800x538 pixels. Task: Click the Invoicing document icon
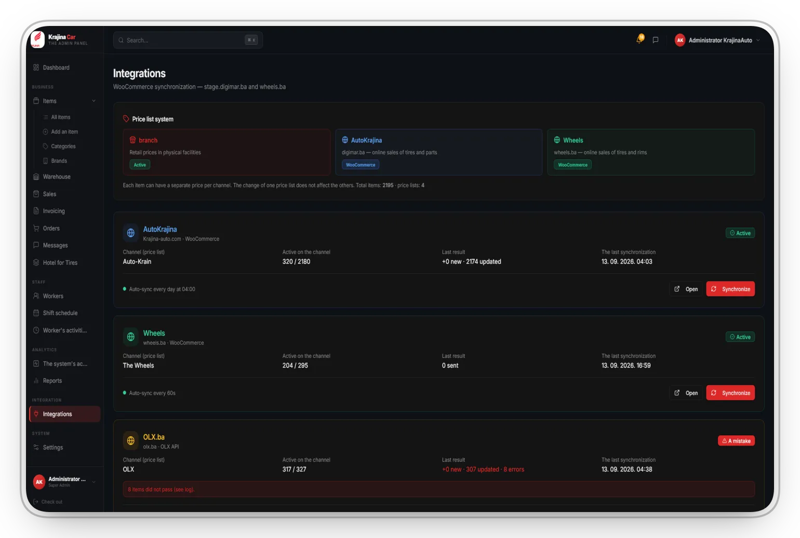coord(36,211)
